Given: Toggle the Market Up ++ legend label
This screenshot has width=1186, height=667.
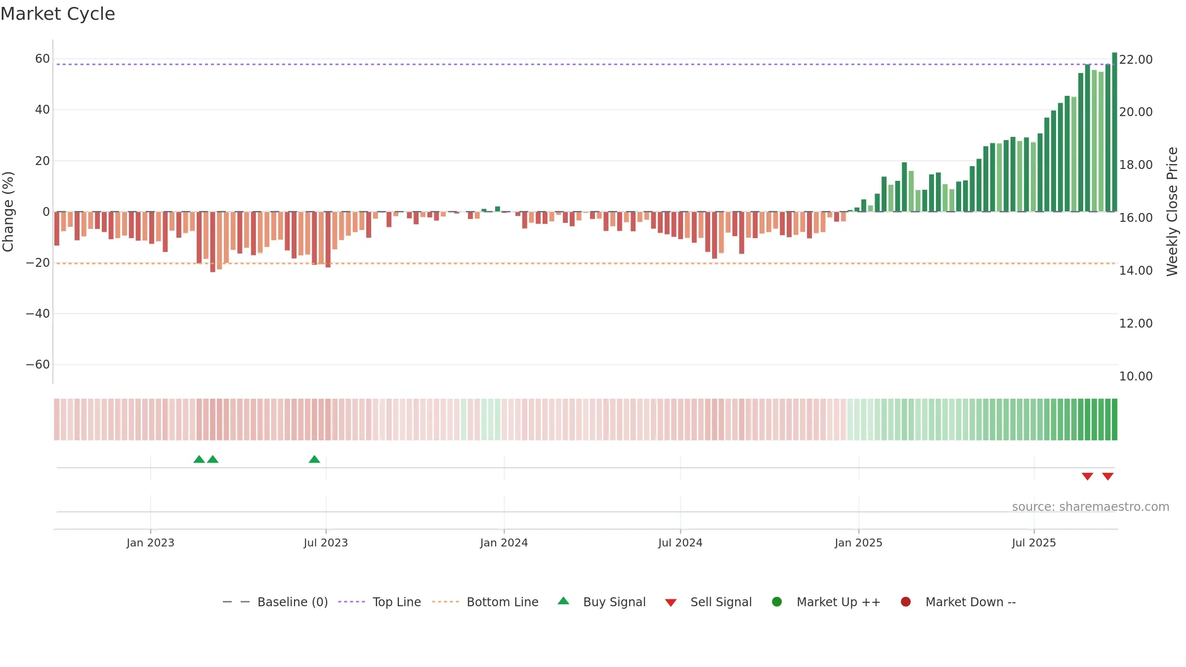Looking at the screenshot, I should click(x=839, y=602).
